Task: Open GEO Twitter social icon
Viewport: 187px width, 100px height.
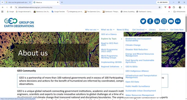Action: tap(143, 21)
